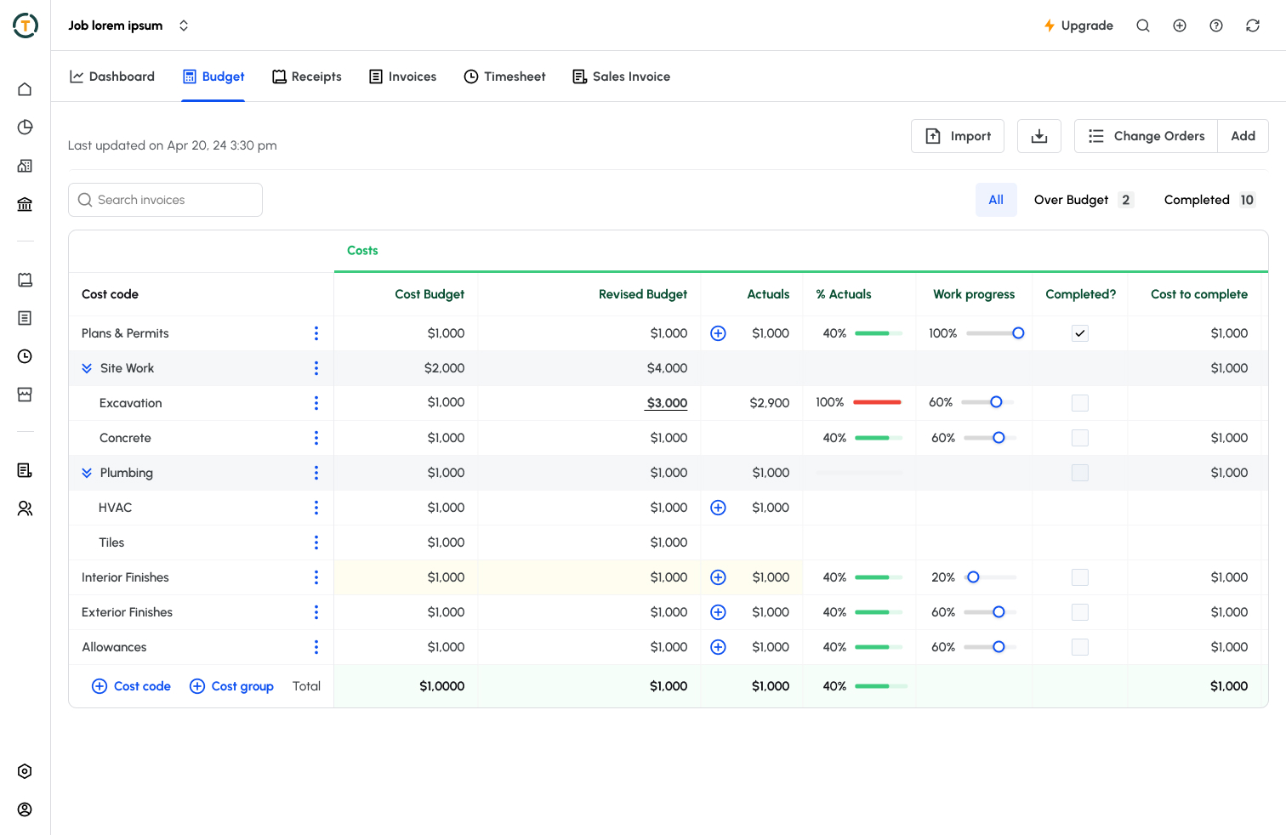1286x835 pixels.
Task: Select the Costs column group header
Action: [362, 251]
